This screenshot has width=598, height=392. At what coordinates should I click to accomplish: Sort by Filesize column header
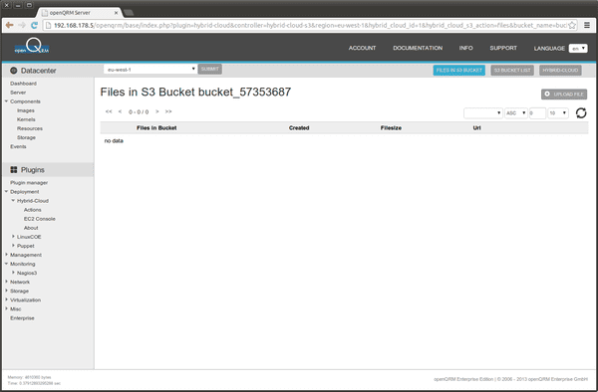tap(391, 128)
